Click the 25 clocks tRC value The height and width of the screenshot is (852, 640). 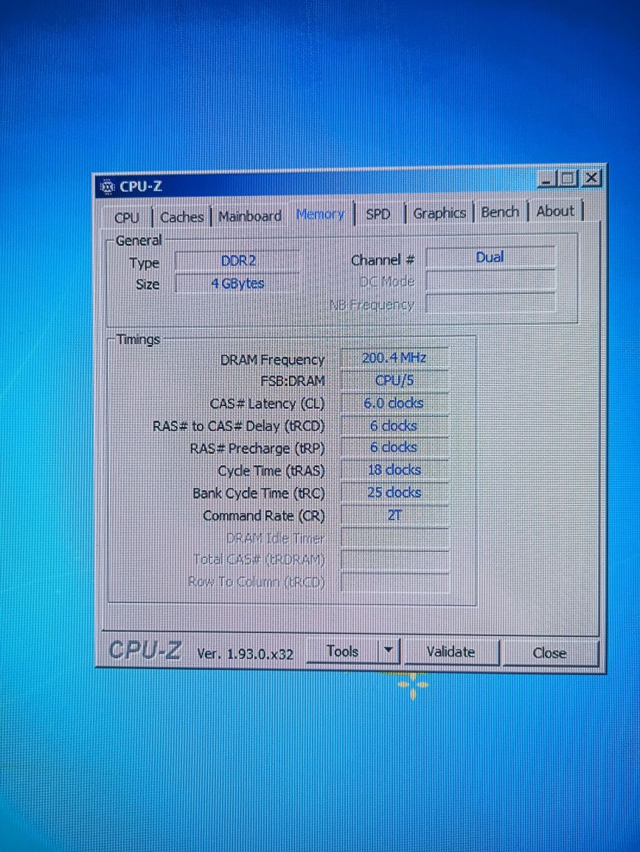394,492
